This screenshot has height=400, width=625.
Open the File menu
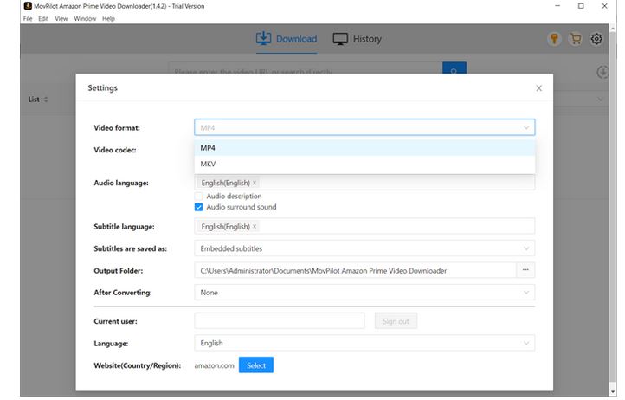(28, 19)
